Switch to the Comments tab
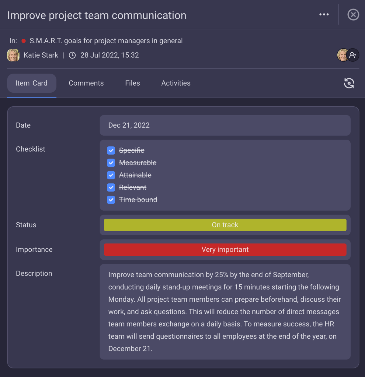This screenshot has width=365, height=377. tap(86, 83)
